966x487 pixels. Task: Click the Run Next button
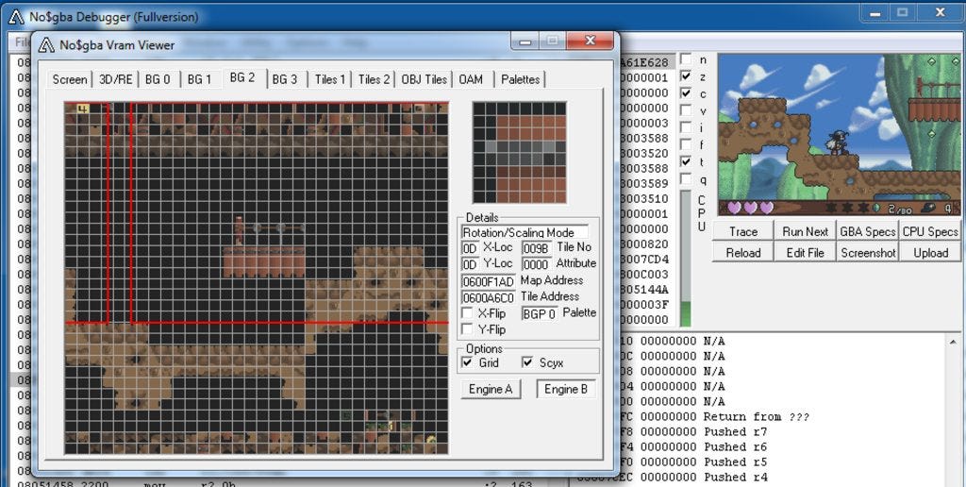tap(806, 231)
